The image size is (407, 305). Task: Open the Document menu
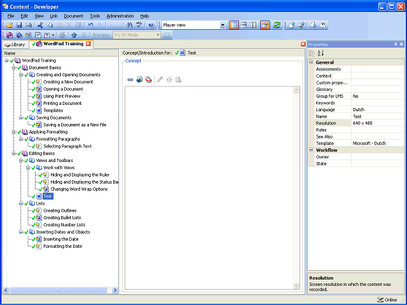tap(74, 16)
